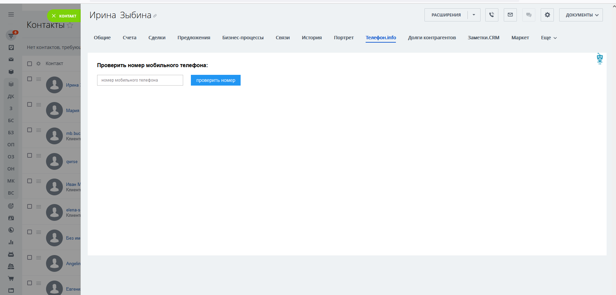Click the star next to Контакты
616x295 pixels.
point(70,25)
